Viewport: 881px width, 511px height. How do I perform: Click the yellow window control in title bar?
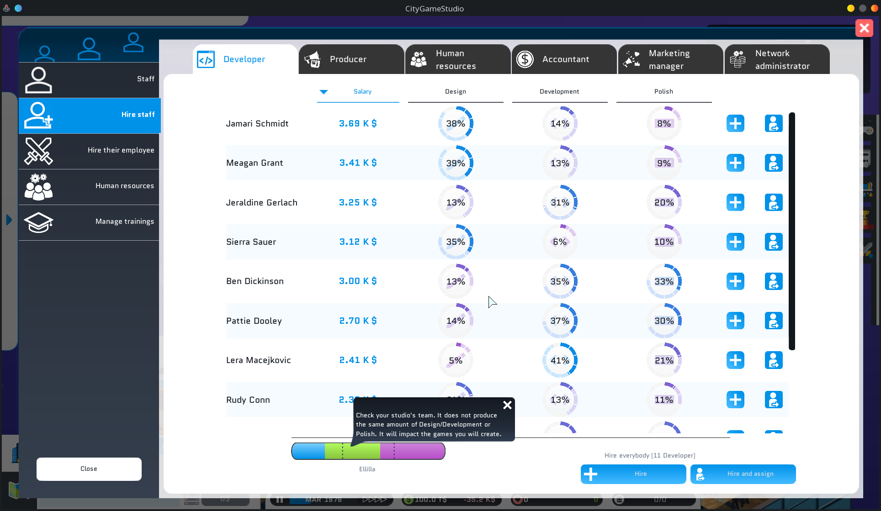pyautogui.click(x=850, y=8)
